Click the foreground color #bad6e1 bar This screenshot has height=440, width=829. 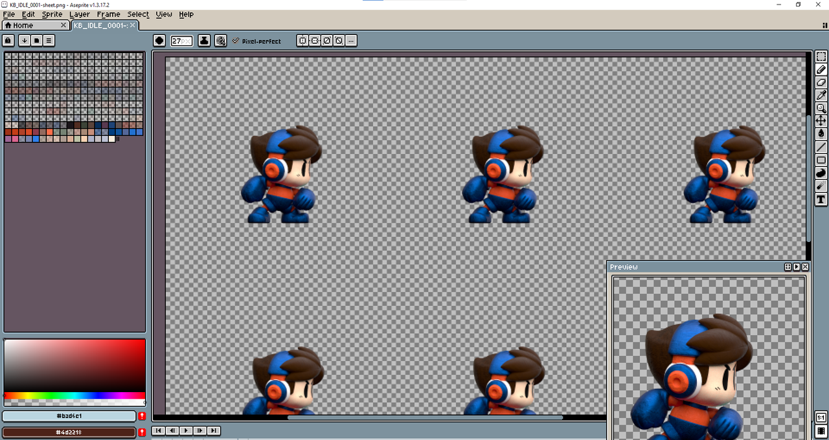click(69, 416)
